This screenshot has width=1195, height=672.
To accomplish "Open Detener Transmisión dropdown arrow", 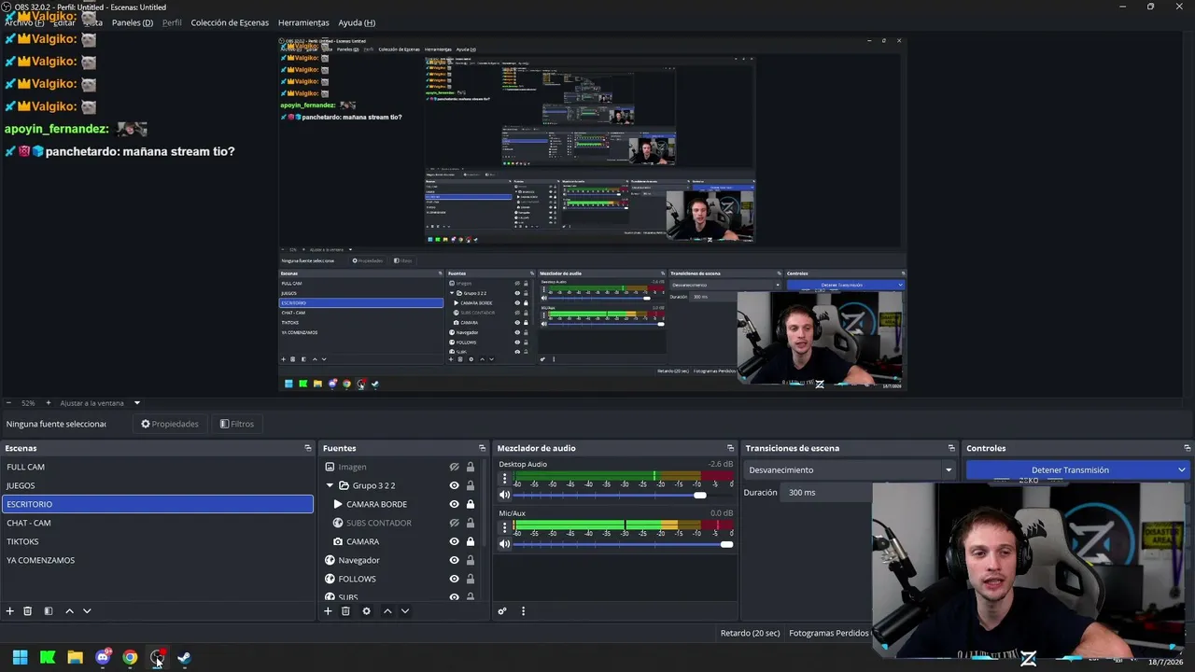I will point(1181,469).
